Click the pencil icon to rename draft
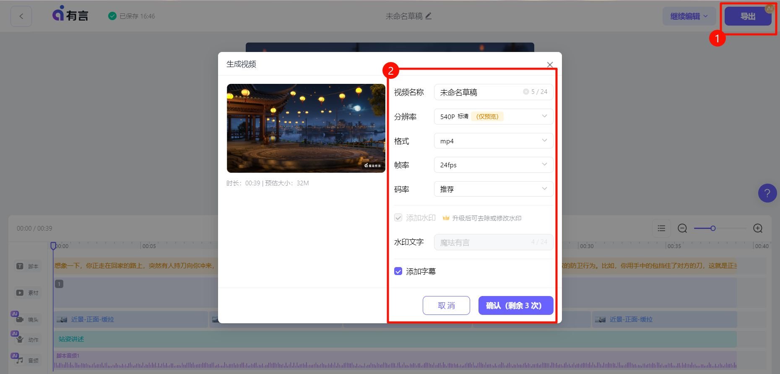 click(428, 16)
